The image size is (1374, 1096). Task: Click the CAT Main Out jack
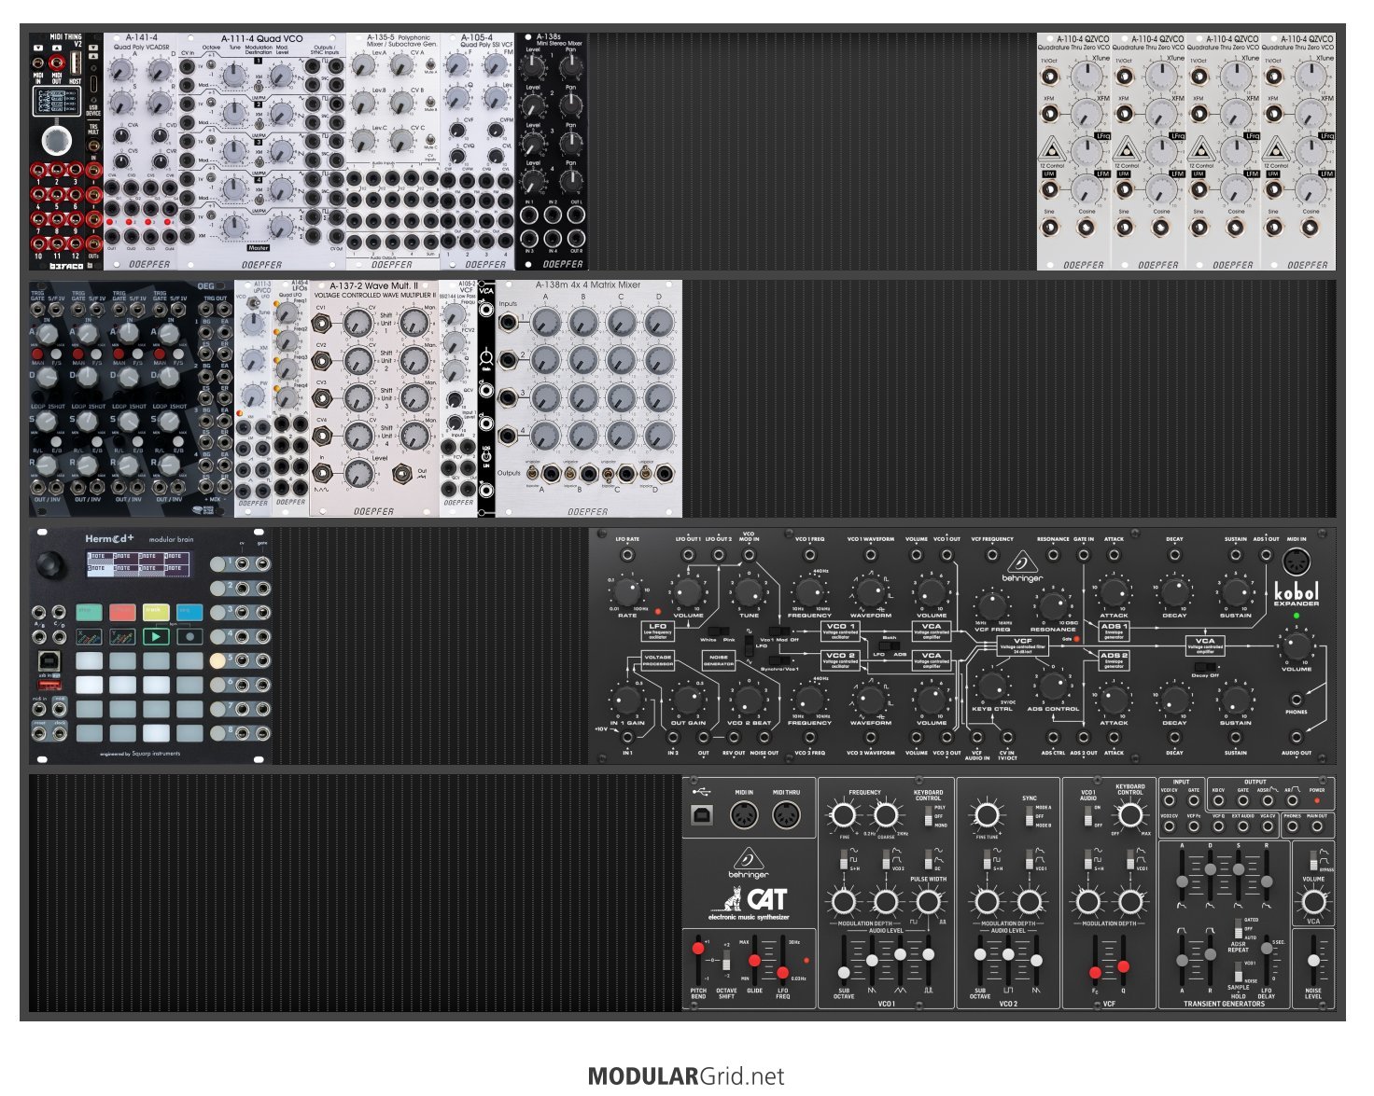click(x=1317, y=826)
